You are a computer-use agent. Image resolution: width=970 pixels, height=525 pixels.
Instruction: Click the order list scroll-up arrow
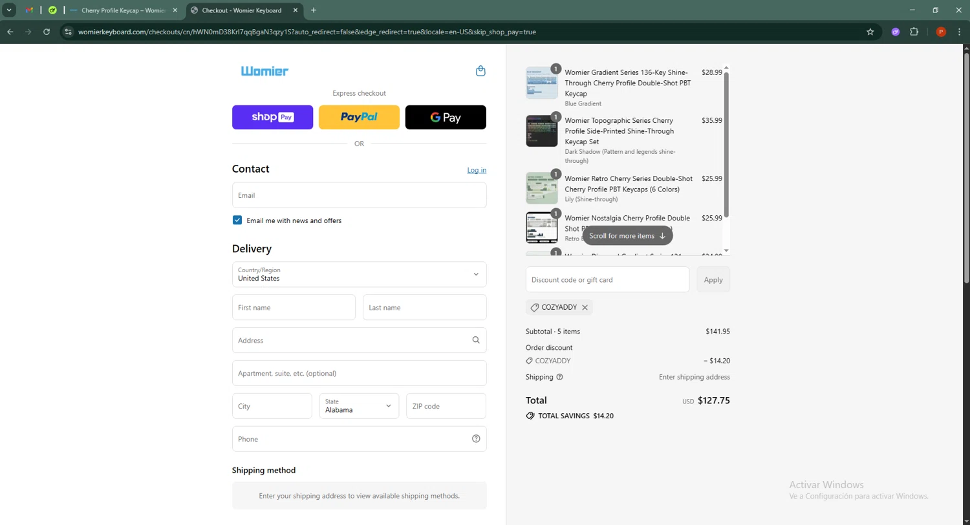[726, 67]
